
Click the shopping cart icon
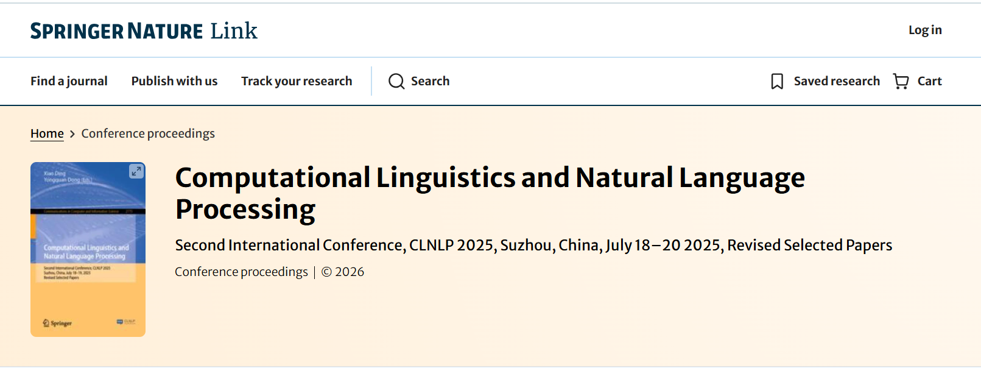pyautogui.click(x=901, y=81)
